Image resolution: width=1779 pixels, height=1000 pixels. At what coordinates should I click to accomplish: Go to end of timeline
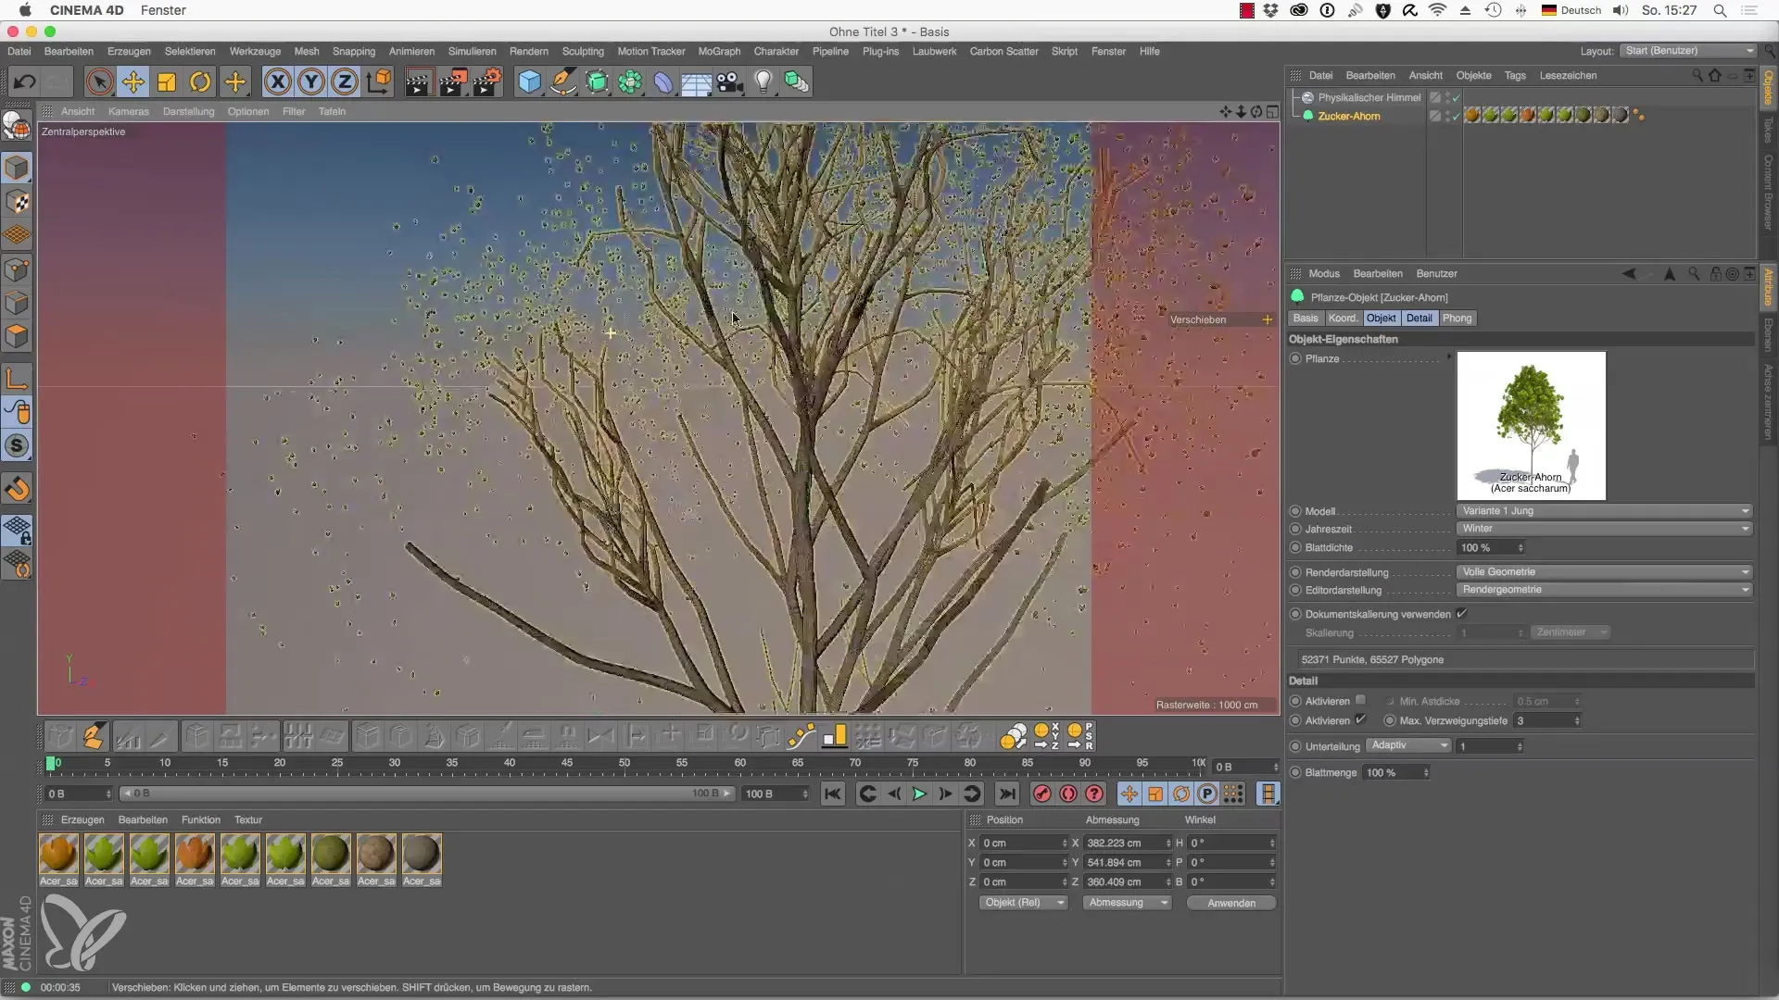click(1007, 794)
